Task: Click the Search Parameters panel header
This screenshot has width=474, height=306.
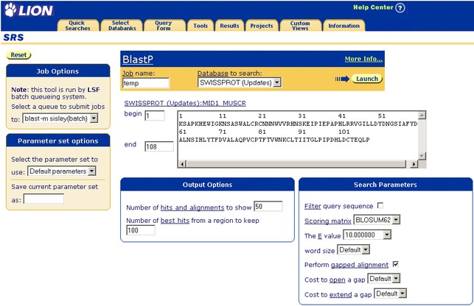Action: coord(386,185)
